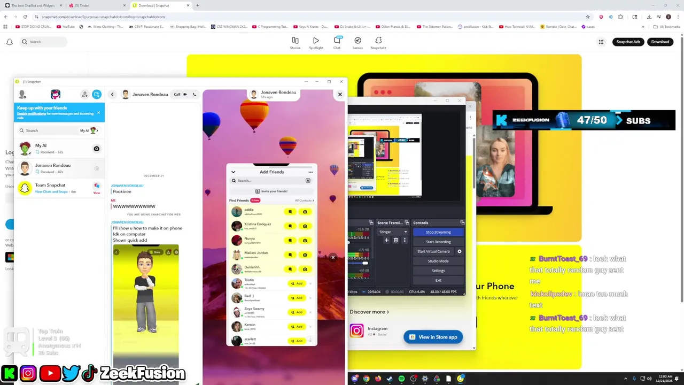Open the YouTube bookmark

(x=66, y=26)
